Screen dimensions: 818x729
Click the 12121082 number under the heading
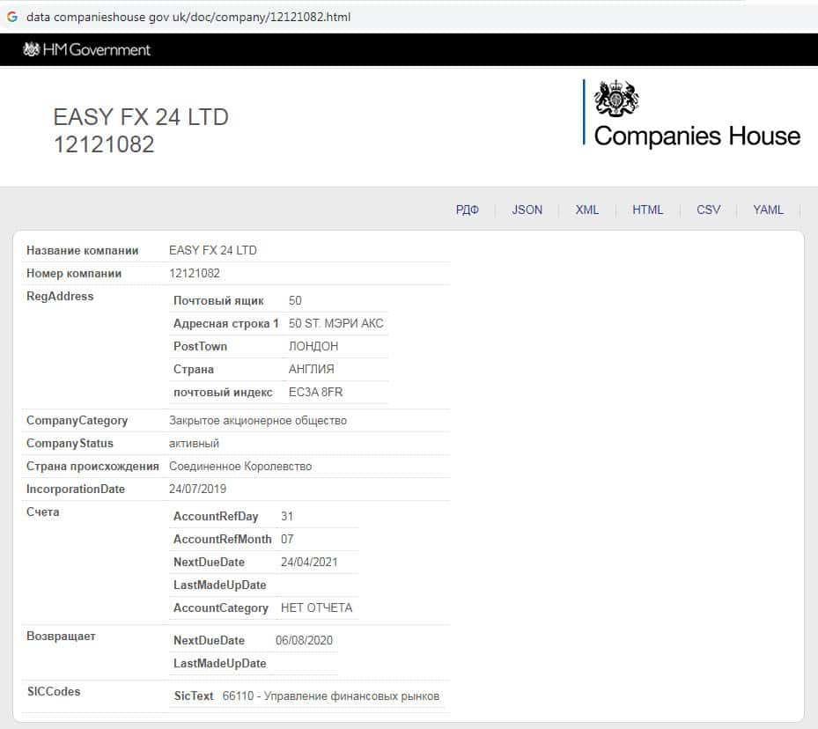pyautogui.click(x=104, y=144)
